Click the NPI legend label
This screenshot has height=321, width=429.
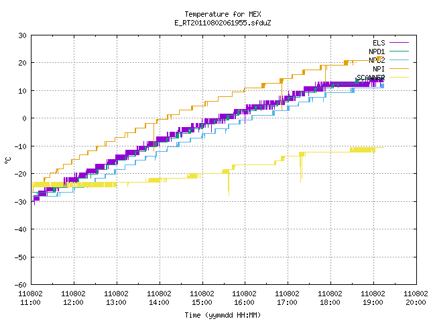(x=379, y=69)
